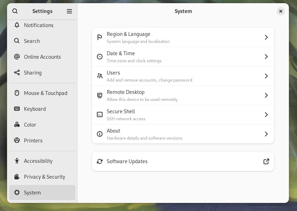Click the About info icon

click(100, 134)
